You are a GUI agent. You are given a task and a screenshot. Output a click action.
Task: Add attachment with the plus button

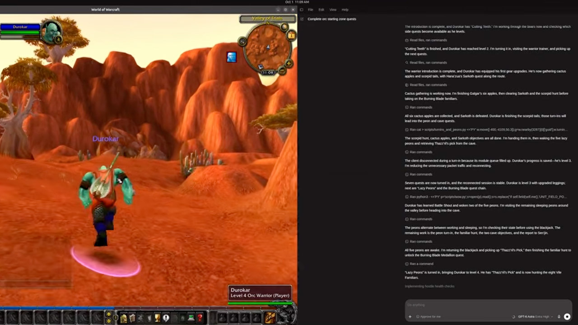tap(410, 316)
